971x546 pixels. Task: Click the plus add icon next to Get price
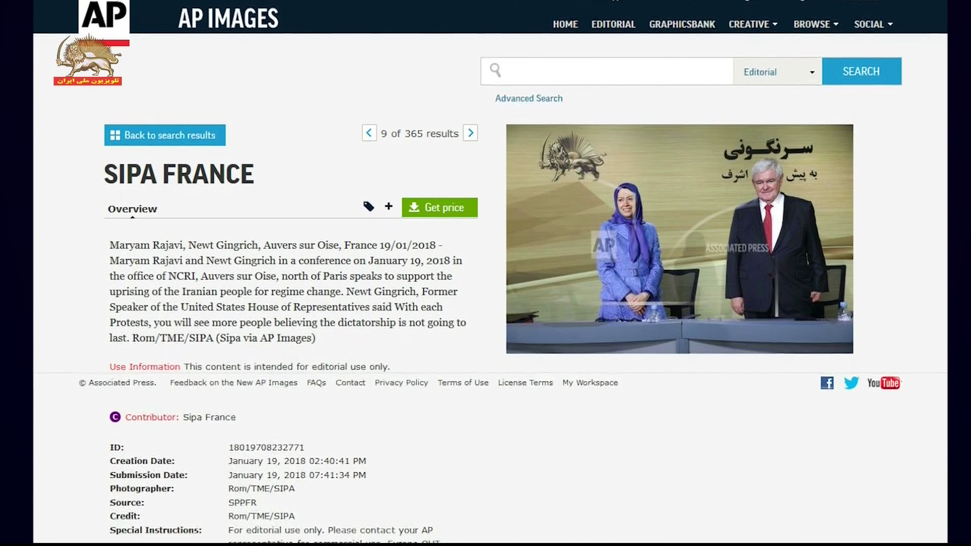(x=388, y=206)
